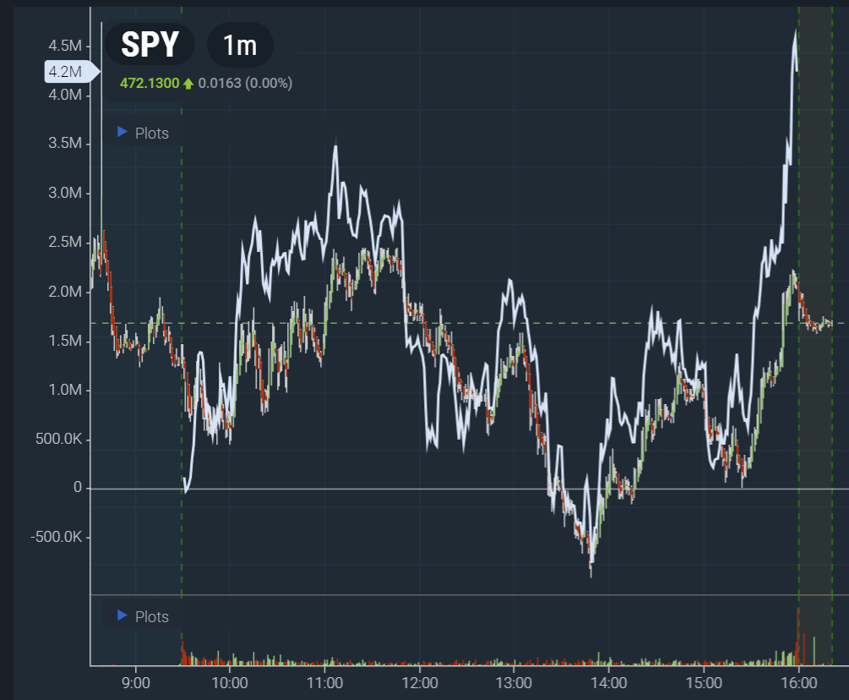Image resolution: width=849 pixels, height=700 pixels.
Task: Click the 0.0163 (0.00%) change text
Action: tap(245, 83)
